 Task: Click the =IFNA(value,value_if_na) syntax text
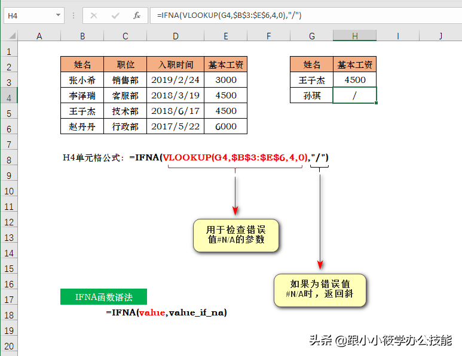click(167, 312)
